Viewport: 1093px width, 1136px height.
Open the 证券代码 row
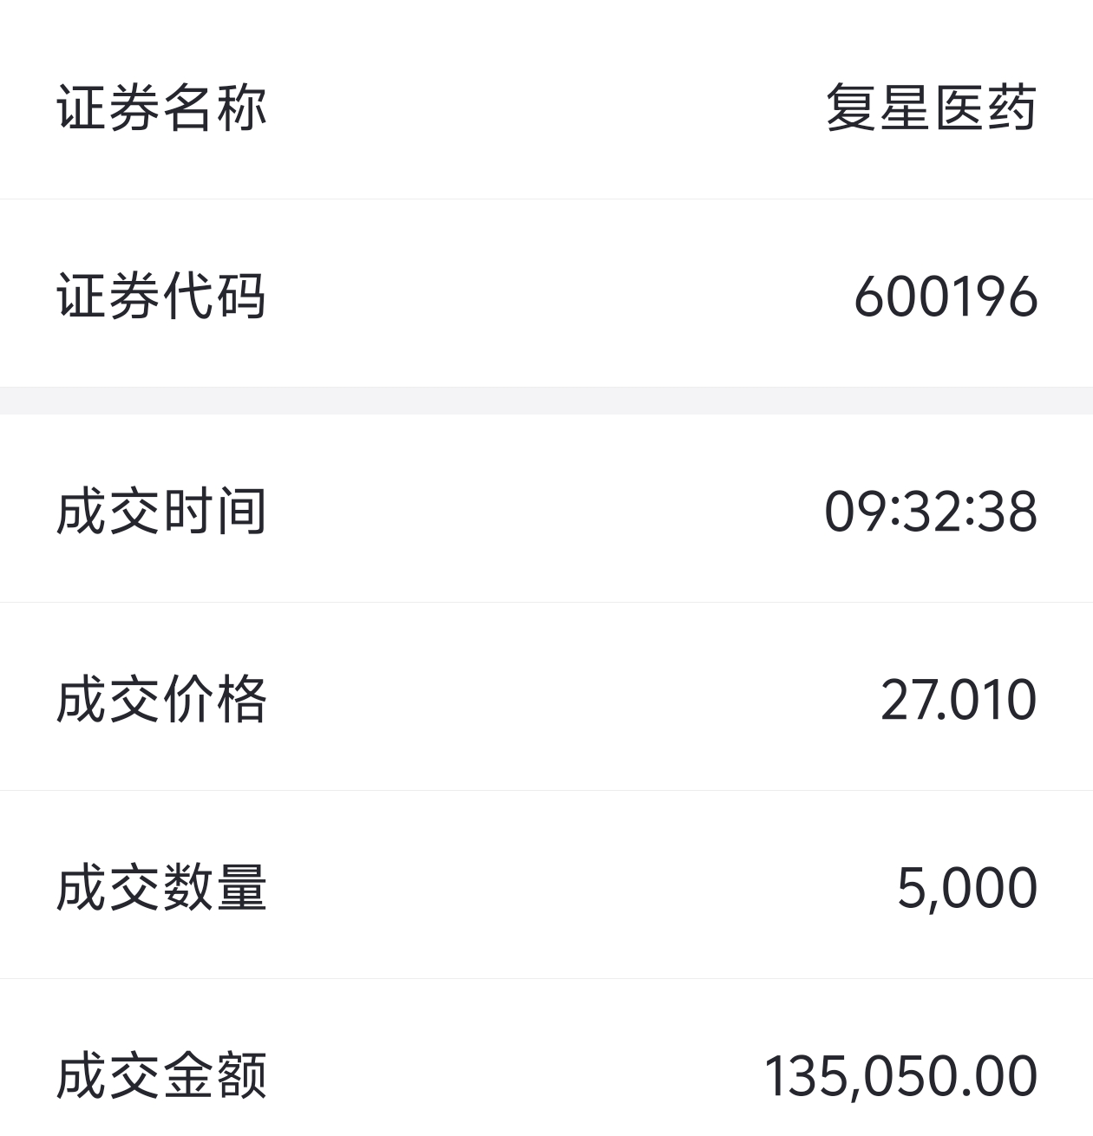click(x=546, y=294)
